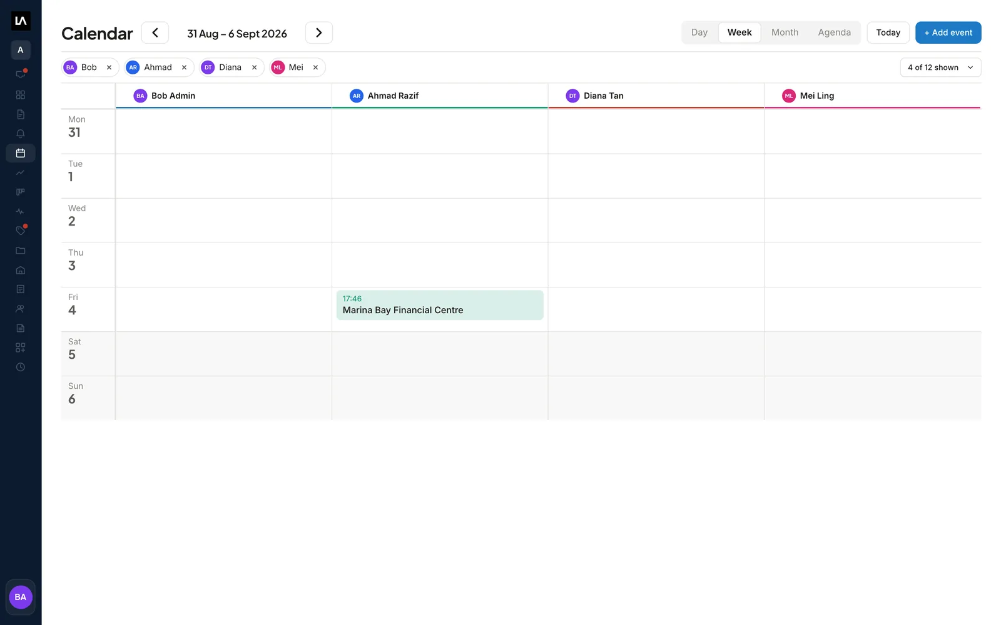
Task: Expand the '4 of 12 shown' dropdown
Action: pyautogui.click(x=940, y=67)
